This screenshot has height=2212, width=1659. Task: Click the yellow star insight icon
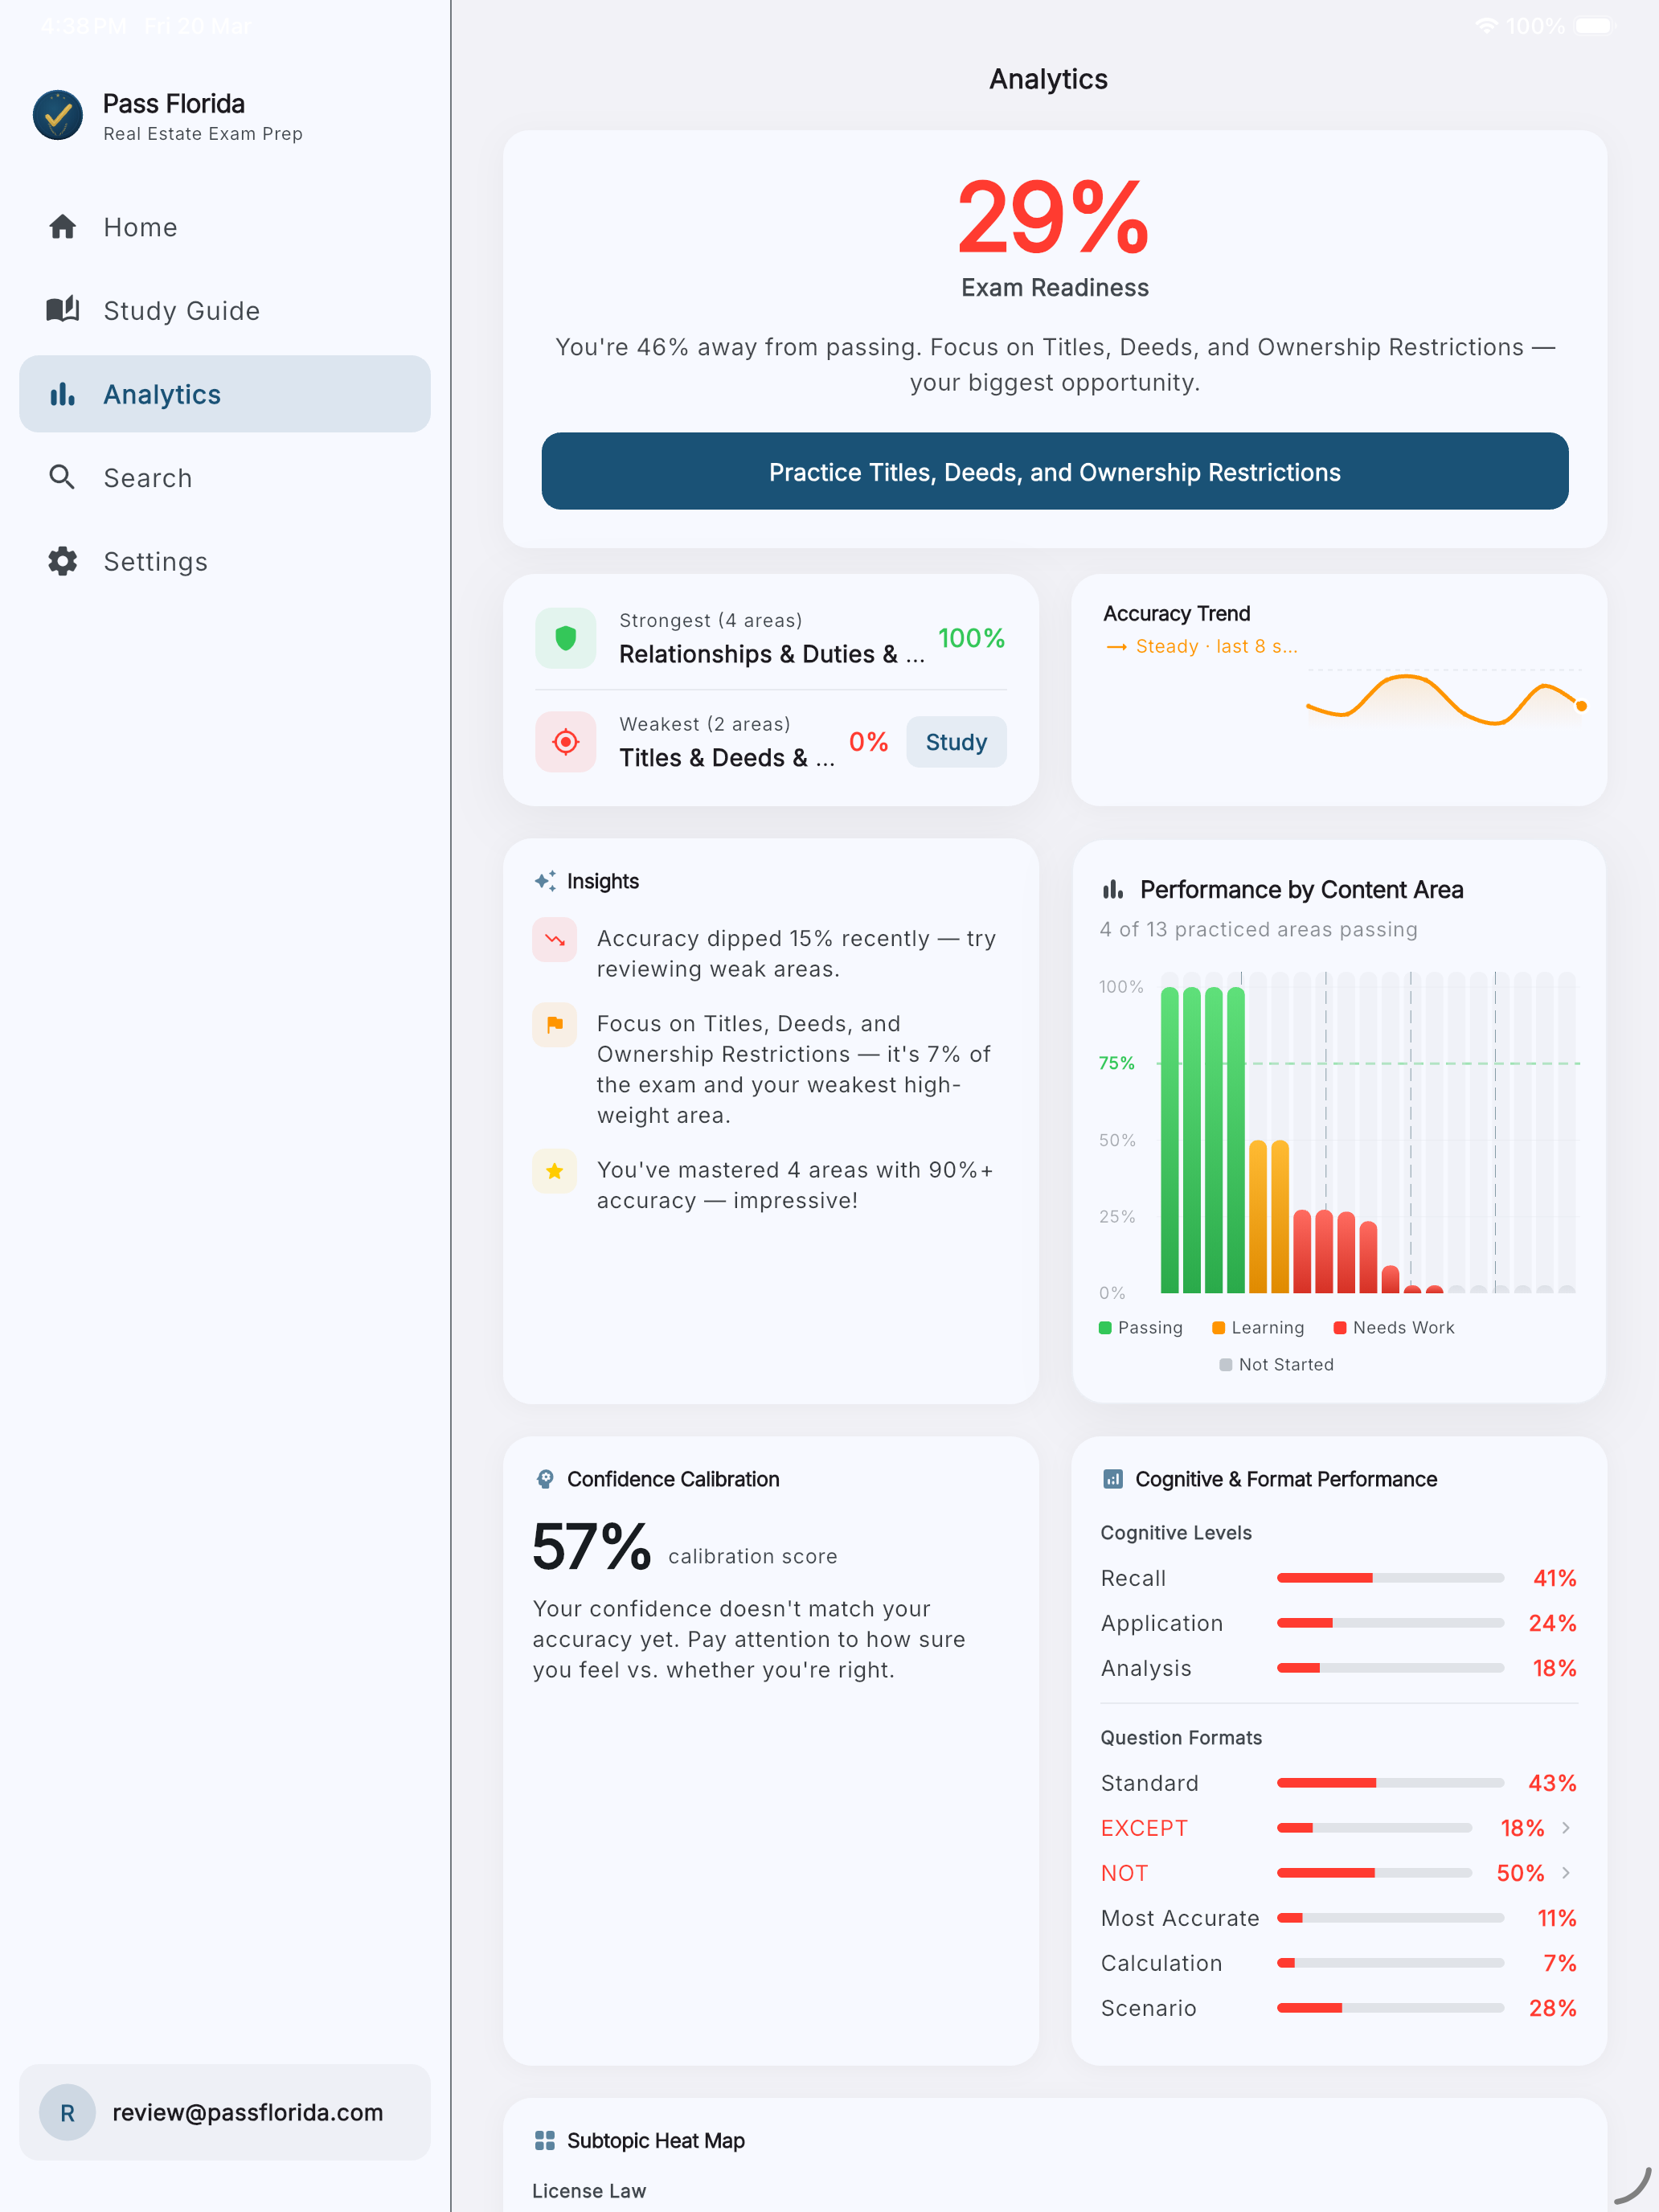555,1171
